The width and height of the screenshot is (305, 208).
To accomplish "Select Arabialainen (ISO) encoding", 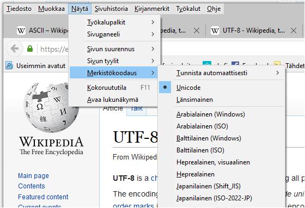I will (x=221, y=126).
